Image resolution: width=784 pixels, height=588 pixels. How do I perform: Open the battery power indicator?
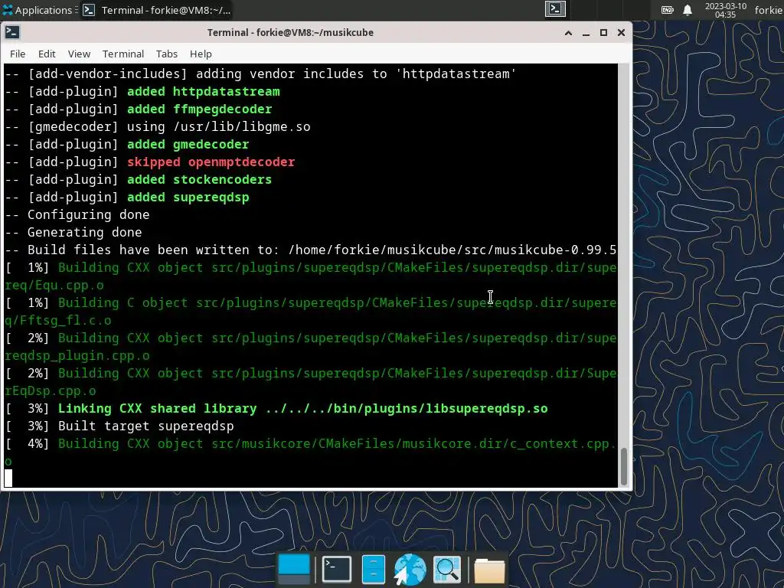tap(667, 10)
